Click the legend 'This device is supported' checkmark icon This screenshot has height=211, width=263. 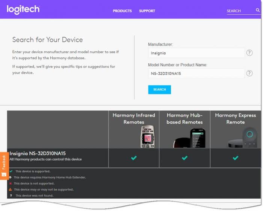coord(11,171)
